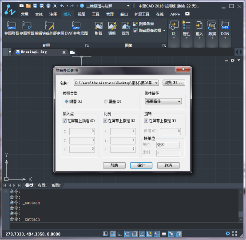The image size is (246, 240).
Task: Click the 图像质量 image quality tool
Action: coord(143,24)
